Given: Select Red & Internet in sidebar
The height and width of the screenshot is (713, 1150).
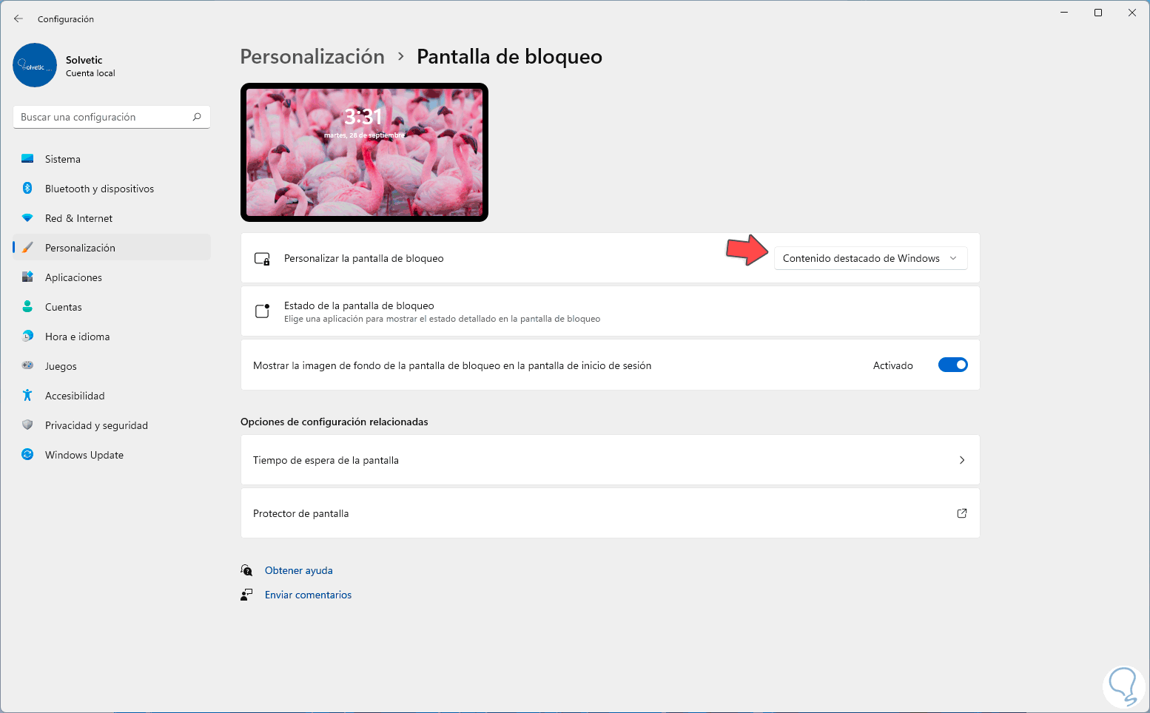Looking at the screenshot, I should (x=112, y=218).
